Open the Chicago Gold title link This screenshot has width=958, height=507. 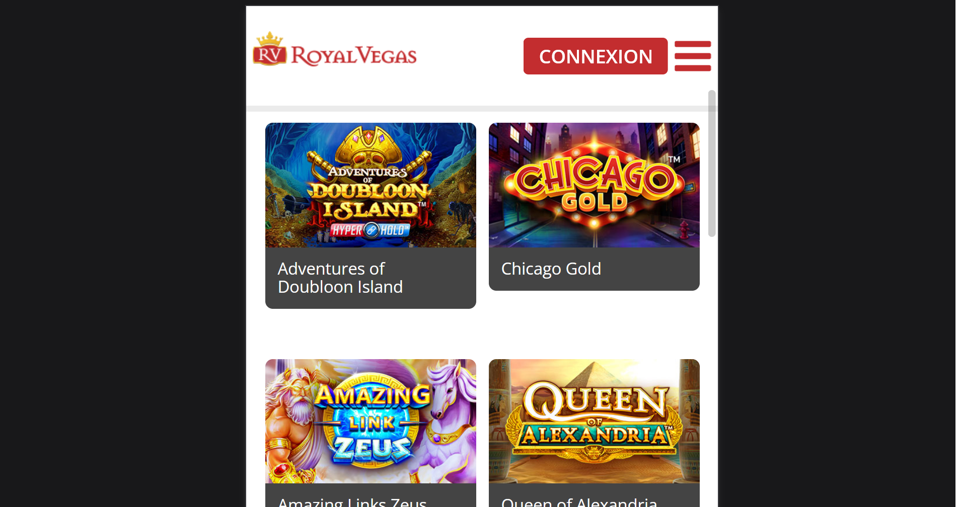click(551, 269)
